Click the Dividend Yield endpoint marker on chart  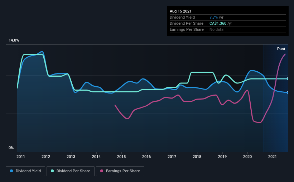(288, 93)
